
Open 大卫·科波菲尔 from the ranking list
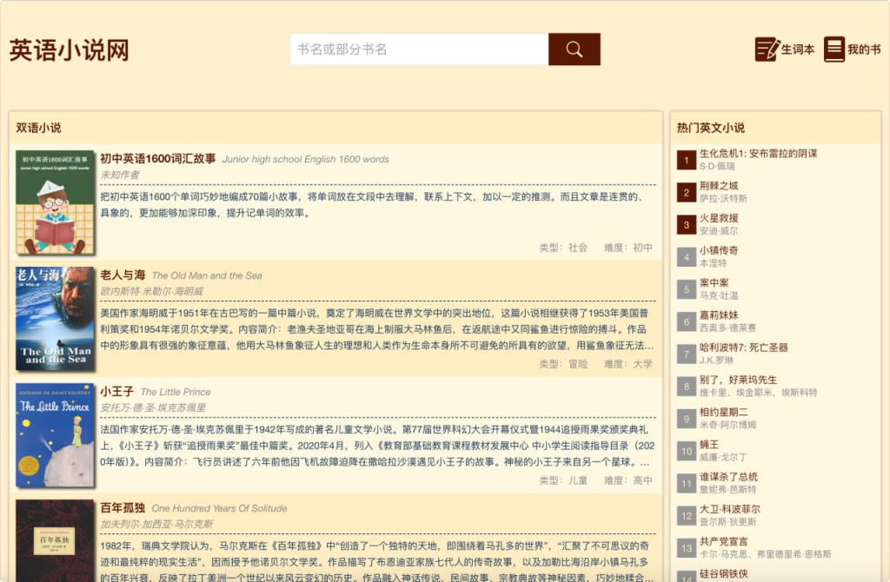[x=730, y=509]
